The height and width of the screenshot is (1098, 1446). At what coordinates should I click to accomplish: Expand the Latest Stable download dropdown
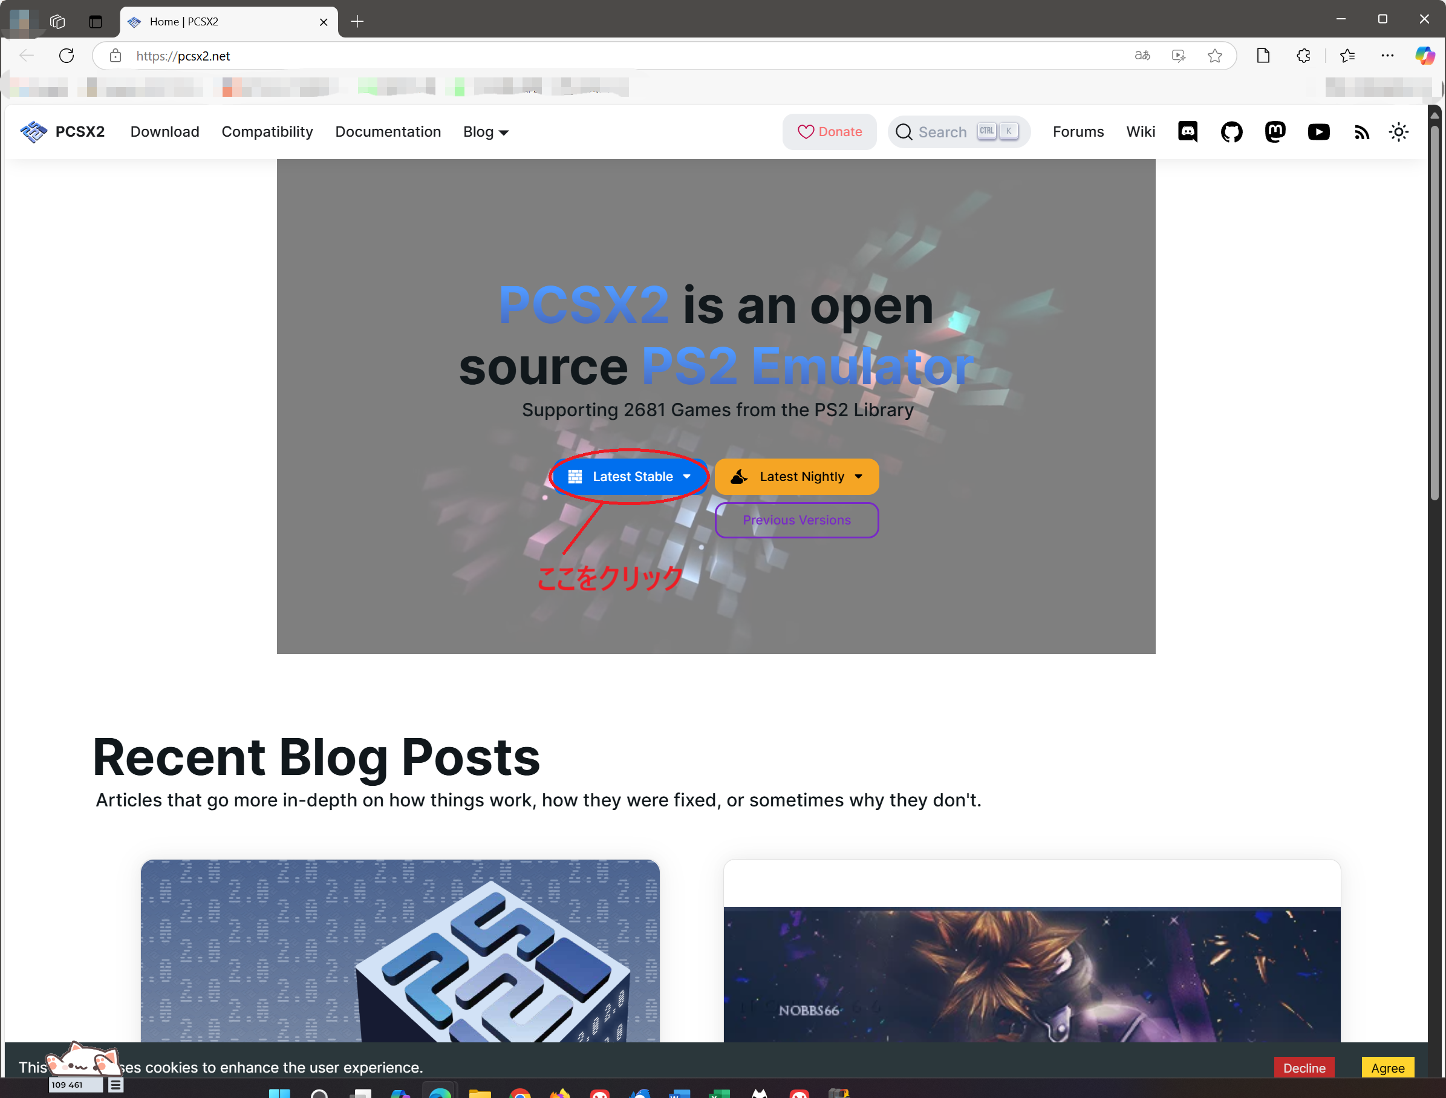(630, 477)
